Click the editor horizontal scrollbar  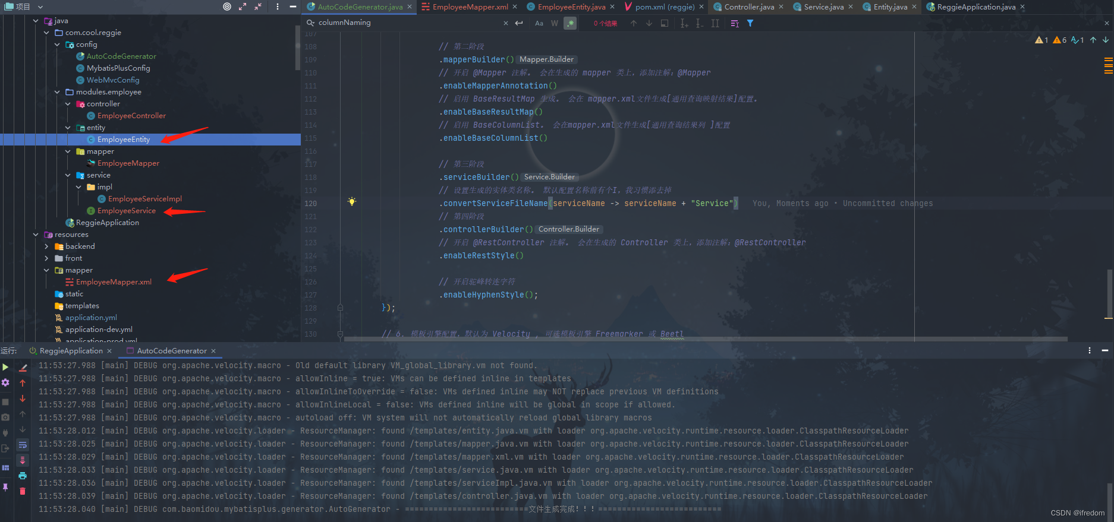(706, 339)
